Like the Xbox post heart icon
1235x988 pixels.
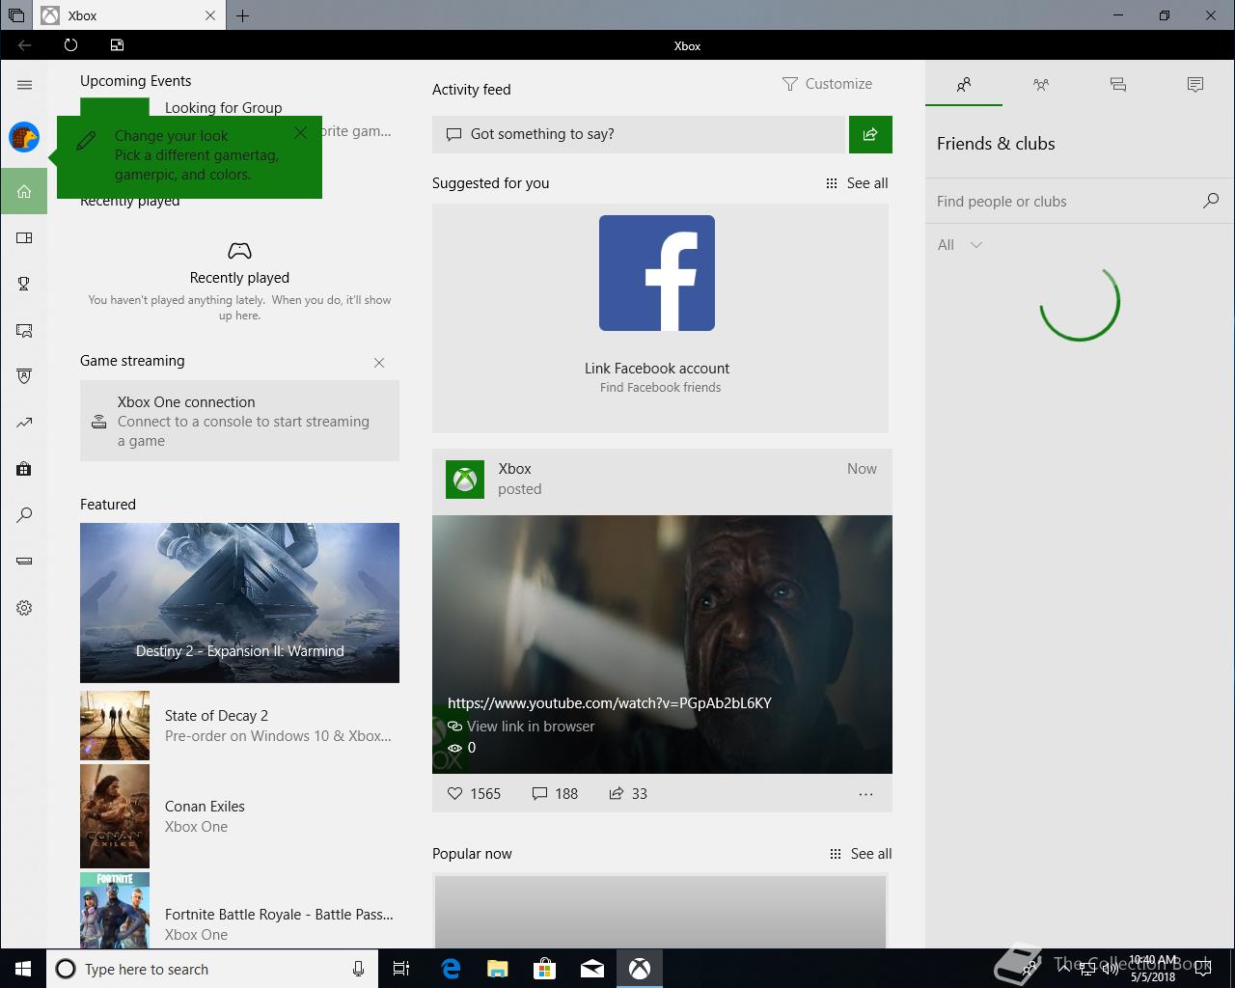(455, 794)
